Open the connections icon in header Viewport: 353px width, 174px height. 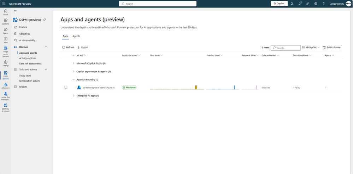click(x=308, y=4)
